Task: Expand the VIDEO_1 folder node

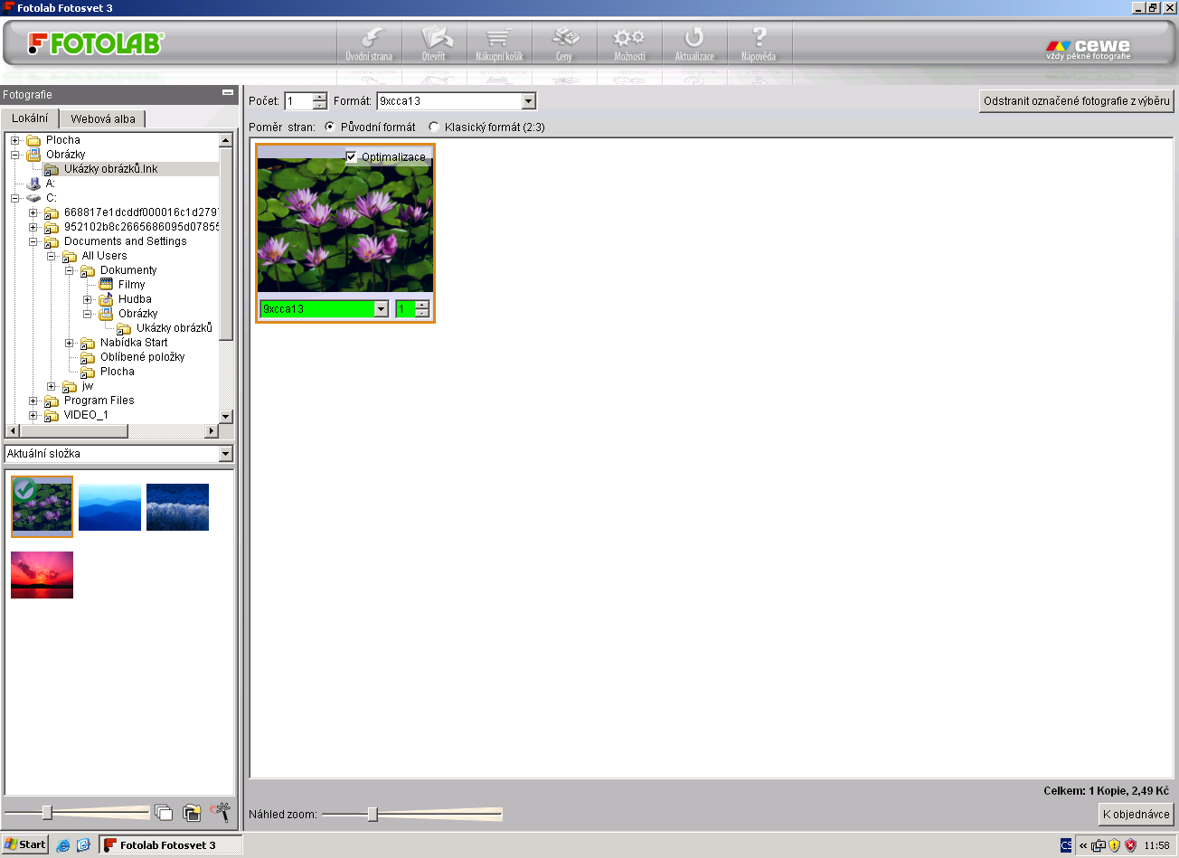Action: pos(33,415)
